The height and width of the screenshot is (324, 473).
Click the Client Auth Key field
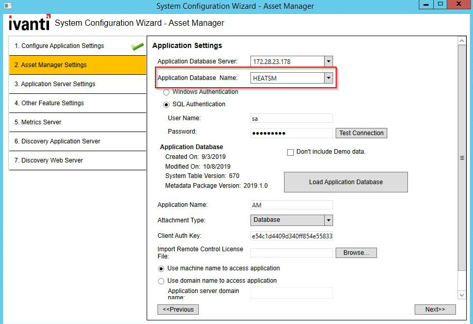[x=291, y=235]
